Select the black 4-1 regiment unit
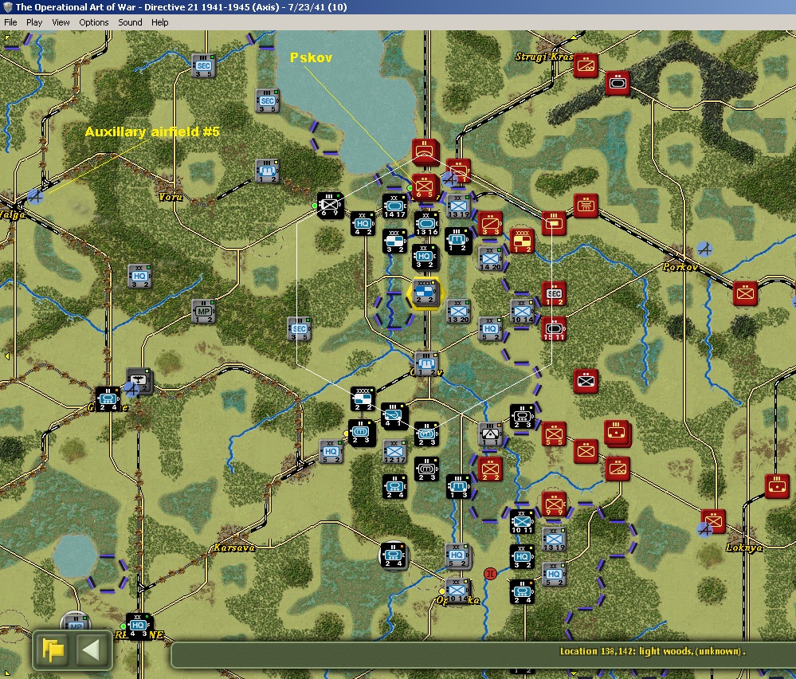 (x=394, y=415)
